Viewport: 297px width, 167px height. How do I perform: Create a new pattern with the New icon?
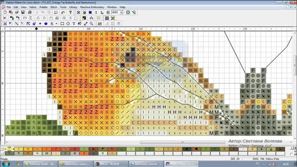(x=5, y=12)
